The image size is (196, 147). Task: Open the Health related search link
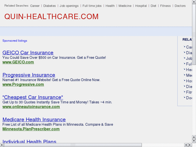110,6
